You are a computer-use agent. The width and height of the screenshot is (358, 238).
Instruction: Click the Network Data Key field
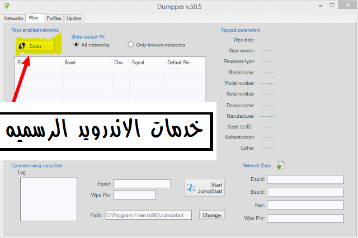305,205
